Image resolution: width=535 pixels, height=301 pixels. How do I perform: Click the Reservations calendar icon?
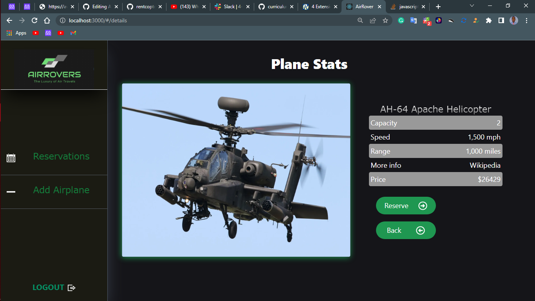pyautogui.click(x=11, y=158)
